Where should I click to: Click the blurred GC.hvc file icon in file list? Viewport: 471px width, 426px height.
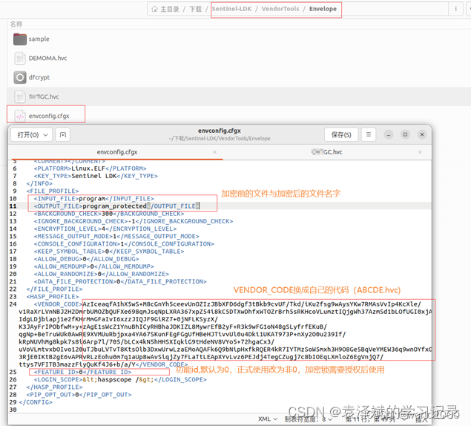coord(20,96)
